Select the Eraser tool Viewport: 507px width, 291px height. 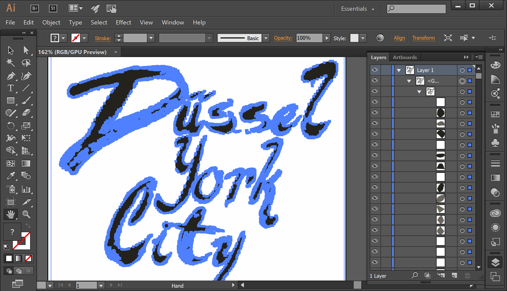(x=26, y=113)
